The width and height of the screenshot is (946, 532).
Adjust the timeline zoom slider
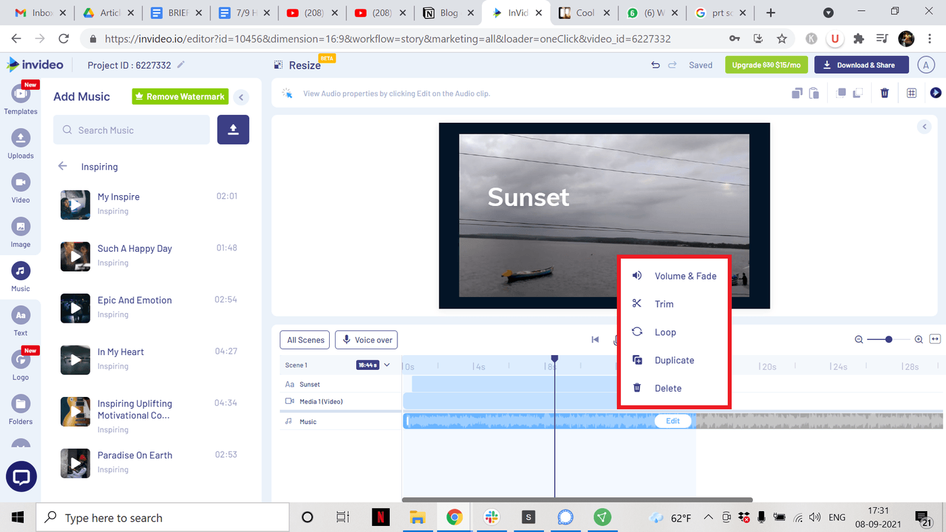888,340
